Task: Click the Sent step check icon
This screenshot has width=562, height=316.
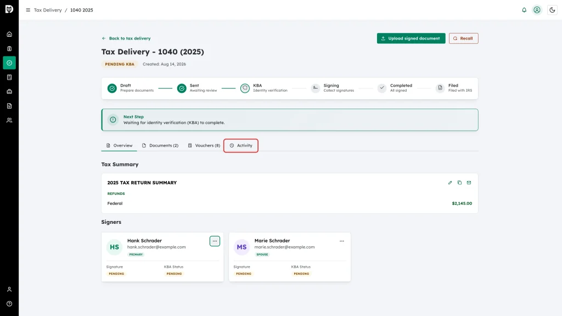Action: [x=182, y=88]
